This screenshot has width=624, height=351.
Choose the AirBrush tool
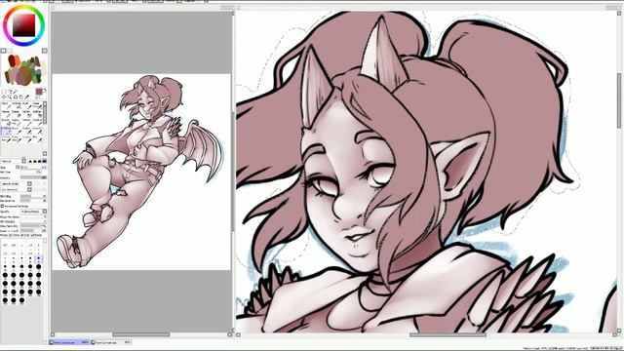pos(16,105)
